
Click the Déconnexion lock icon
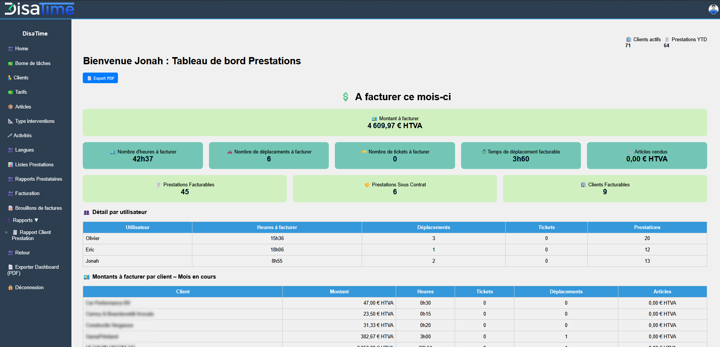tap(11, 288)
